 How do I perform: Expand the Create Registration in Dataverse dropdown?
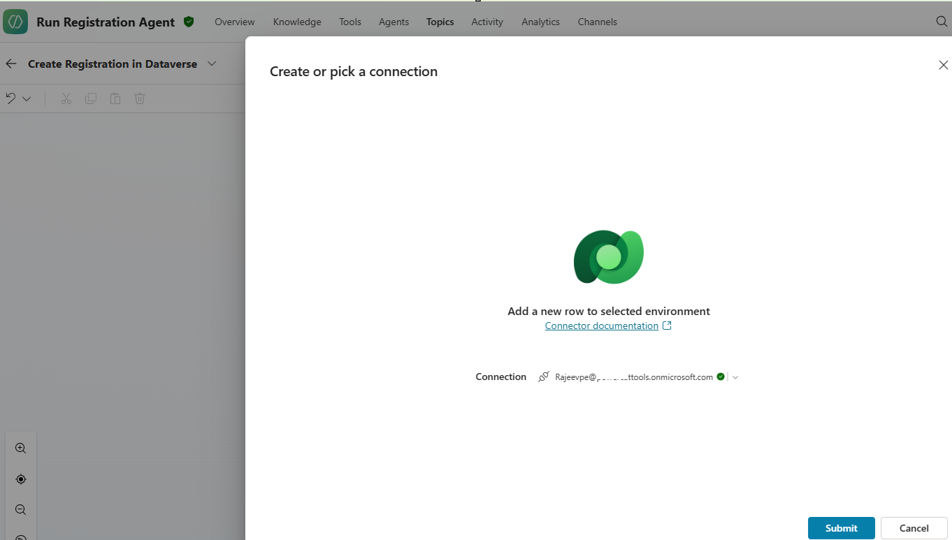212,64
